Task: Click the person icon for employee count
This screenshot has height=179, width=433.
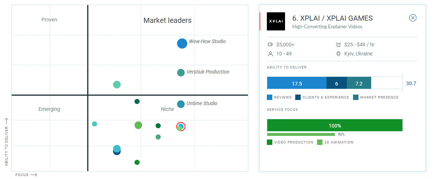Action: click(270, 54)
